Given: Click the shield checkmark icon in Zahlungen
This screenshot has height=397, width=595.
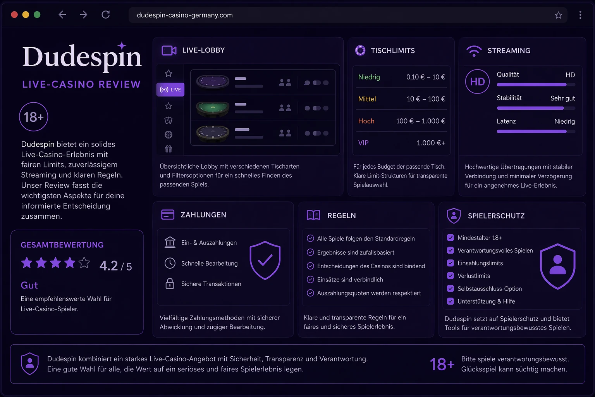Looking at the screenshot, I should tap(265, 261).
